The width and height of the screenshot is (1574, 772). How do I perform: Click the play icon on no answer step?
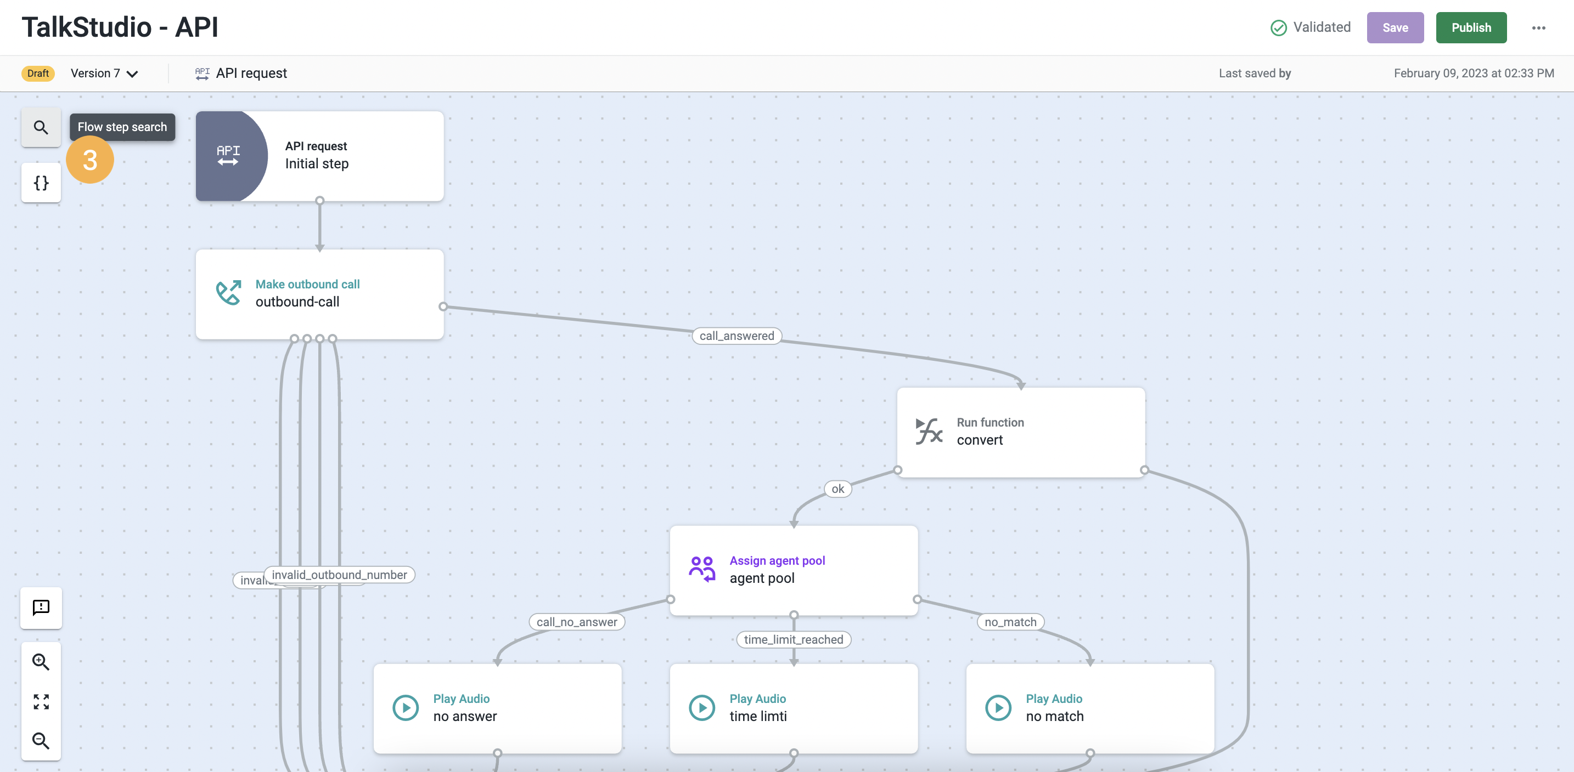tap(405, 707)
